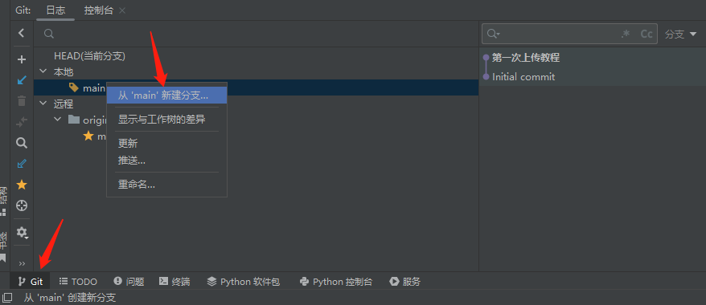
Task: Expand more toolbar actions with the double chevron
Action: 22,263
